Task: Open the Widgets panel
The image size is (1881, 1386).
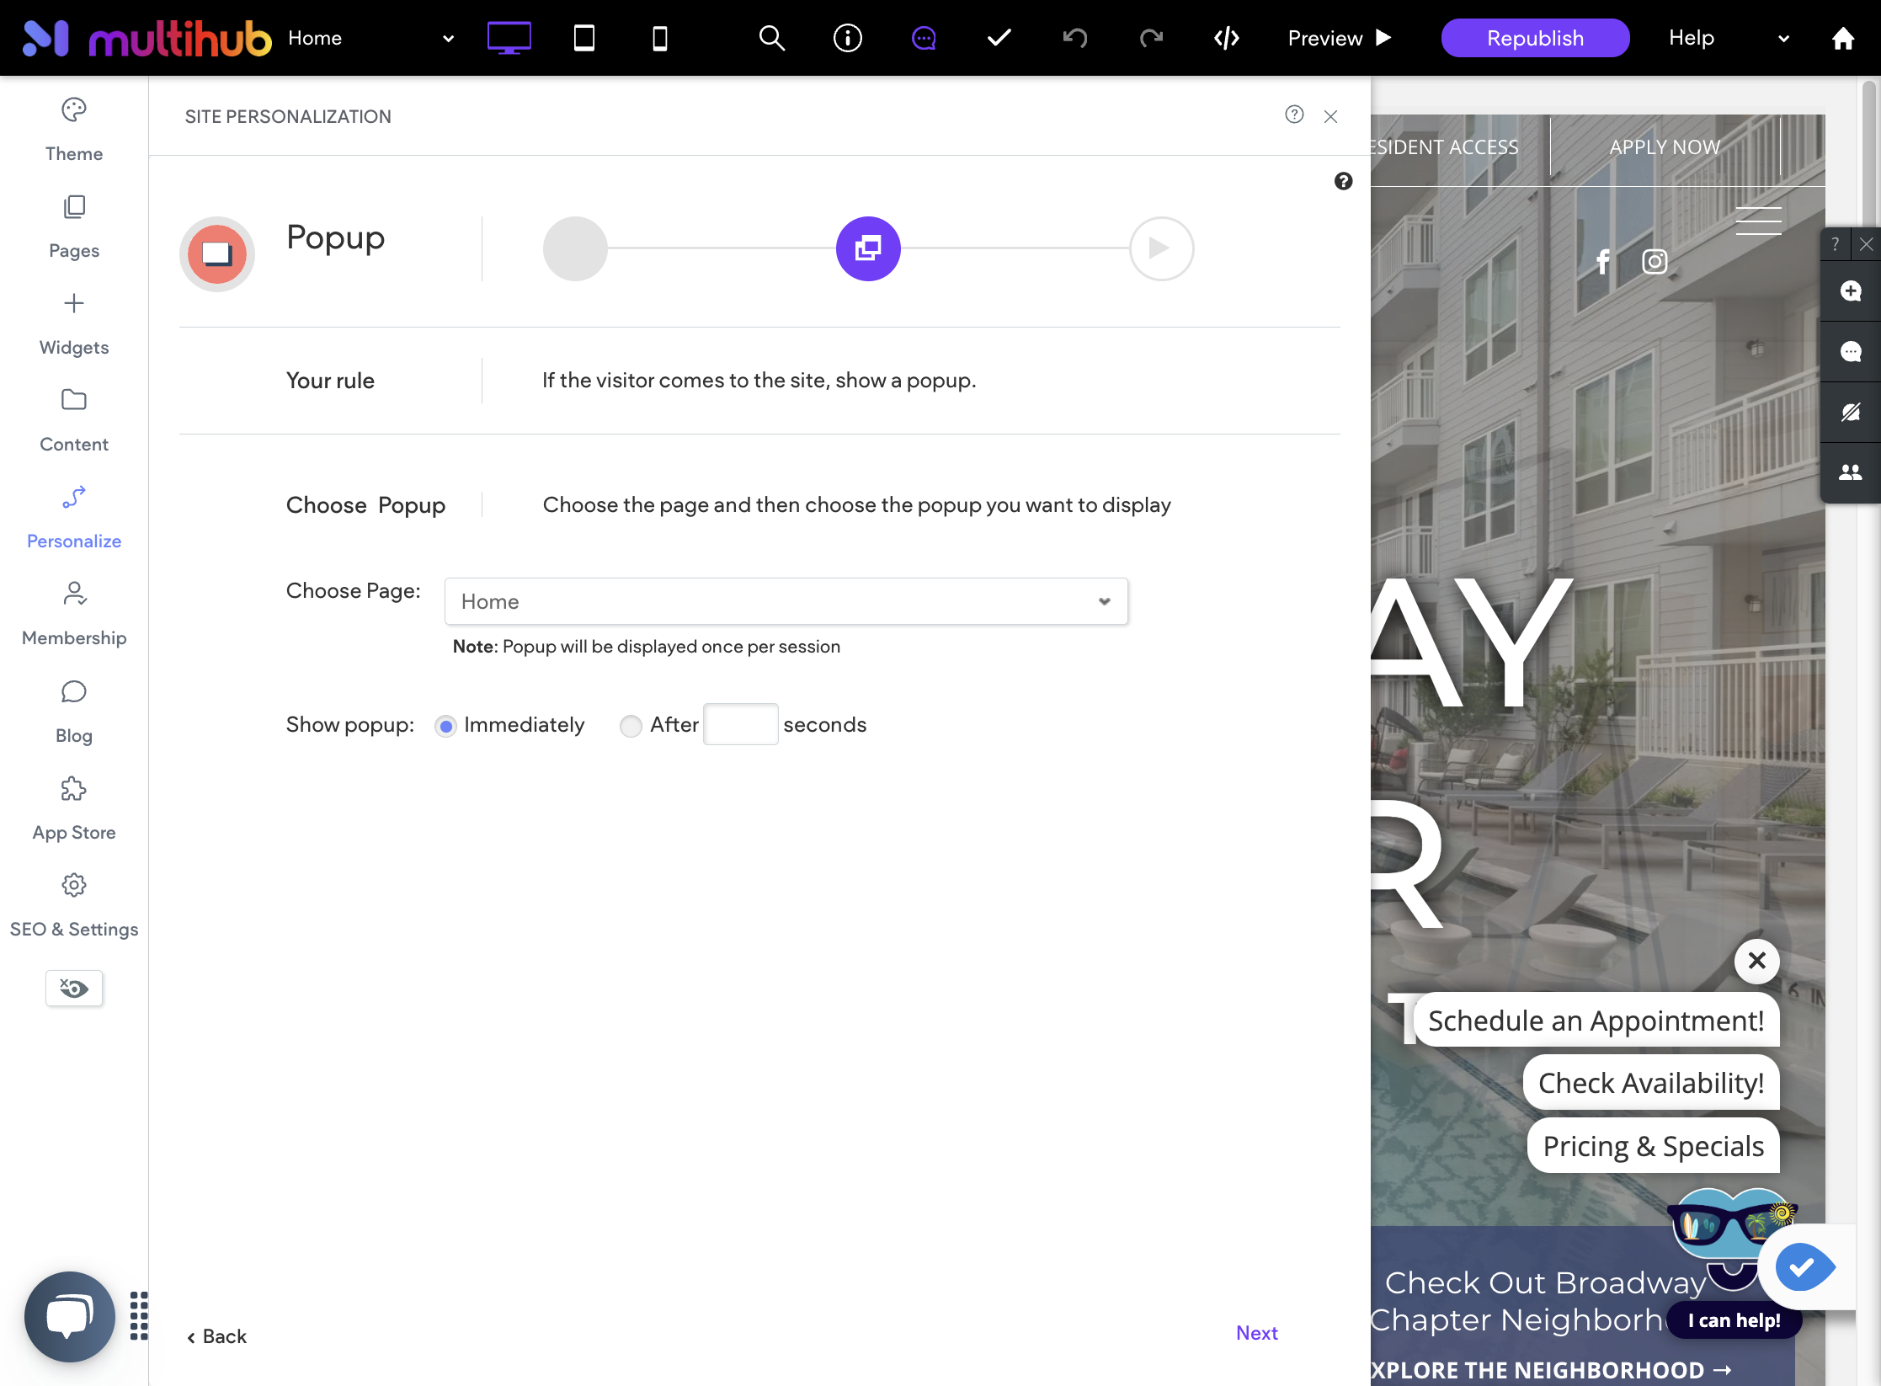Action: coord(74,323)
